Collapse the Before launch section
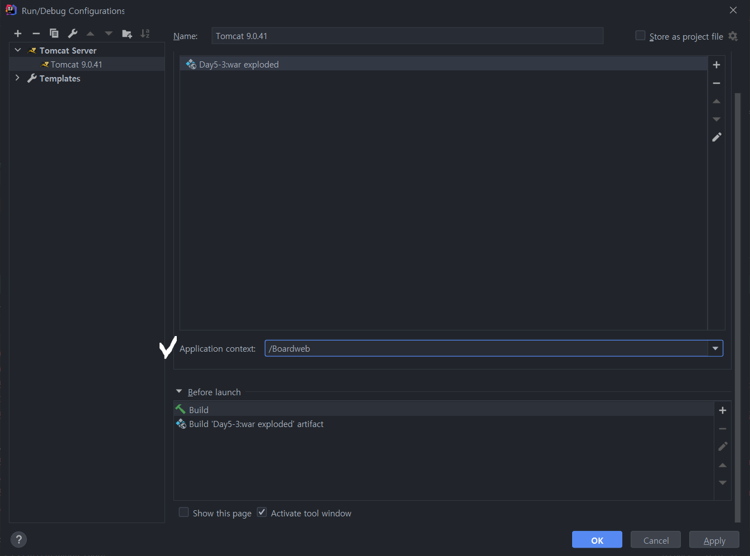Screen dimensions: 750x556 (x=179, y=392)
